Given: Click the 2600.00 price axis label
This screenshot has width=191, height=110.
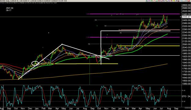Looking at the screenshot, I should (x=186, y=5).
